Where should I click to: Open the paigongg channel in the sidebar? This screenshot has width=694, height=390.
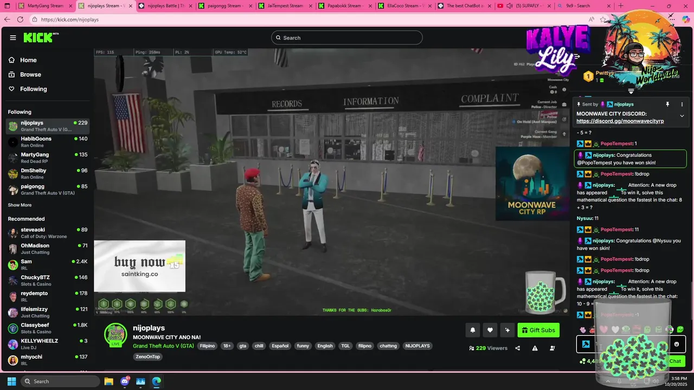pos(48,190)
